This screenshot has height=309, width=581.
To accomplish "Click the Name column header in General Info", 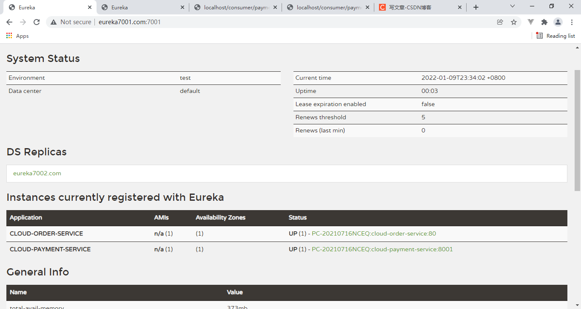I will click(18, 292).
